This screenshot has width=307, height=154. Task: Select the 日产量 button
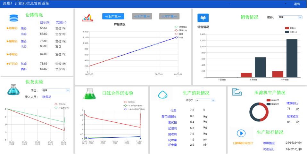pos(113,16)
